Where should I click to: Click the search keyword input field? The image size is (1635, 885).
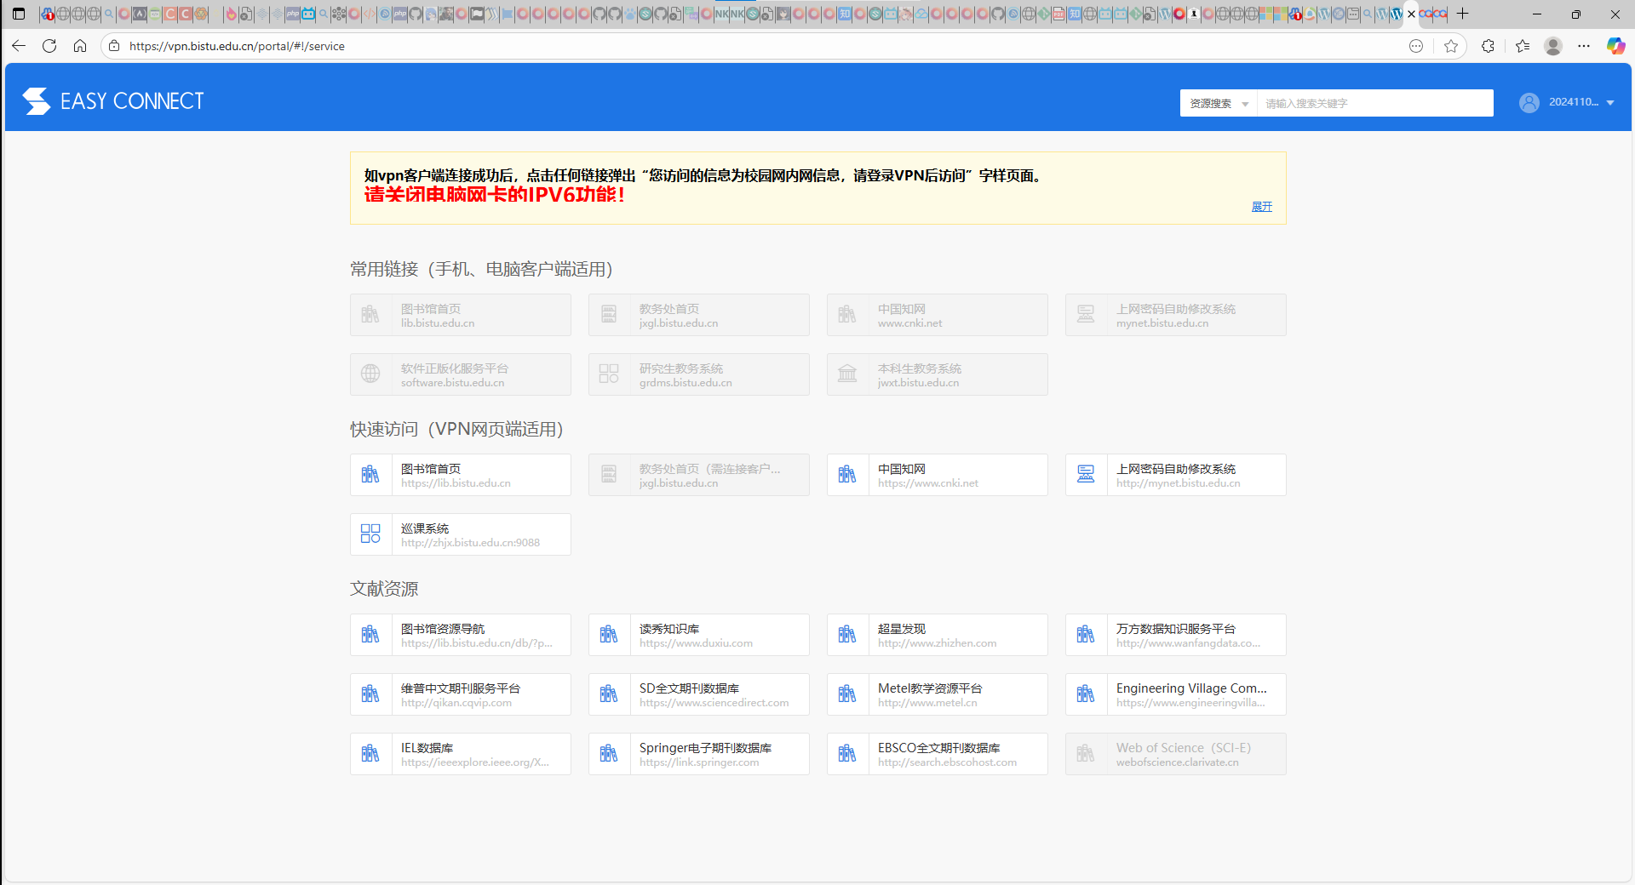(x=1374, y=103)
